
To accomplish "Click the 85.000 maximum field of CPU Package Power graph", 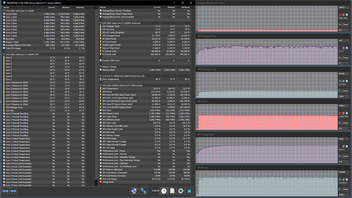I will pos(343,74).
